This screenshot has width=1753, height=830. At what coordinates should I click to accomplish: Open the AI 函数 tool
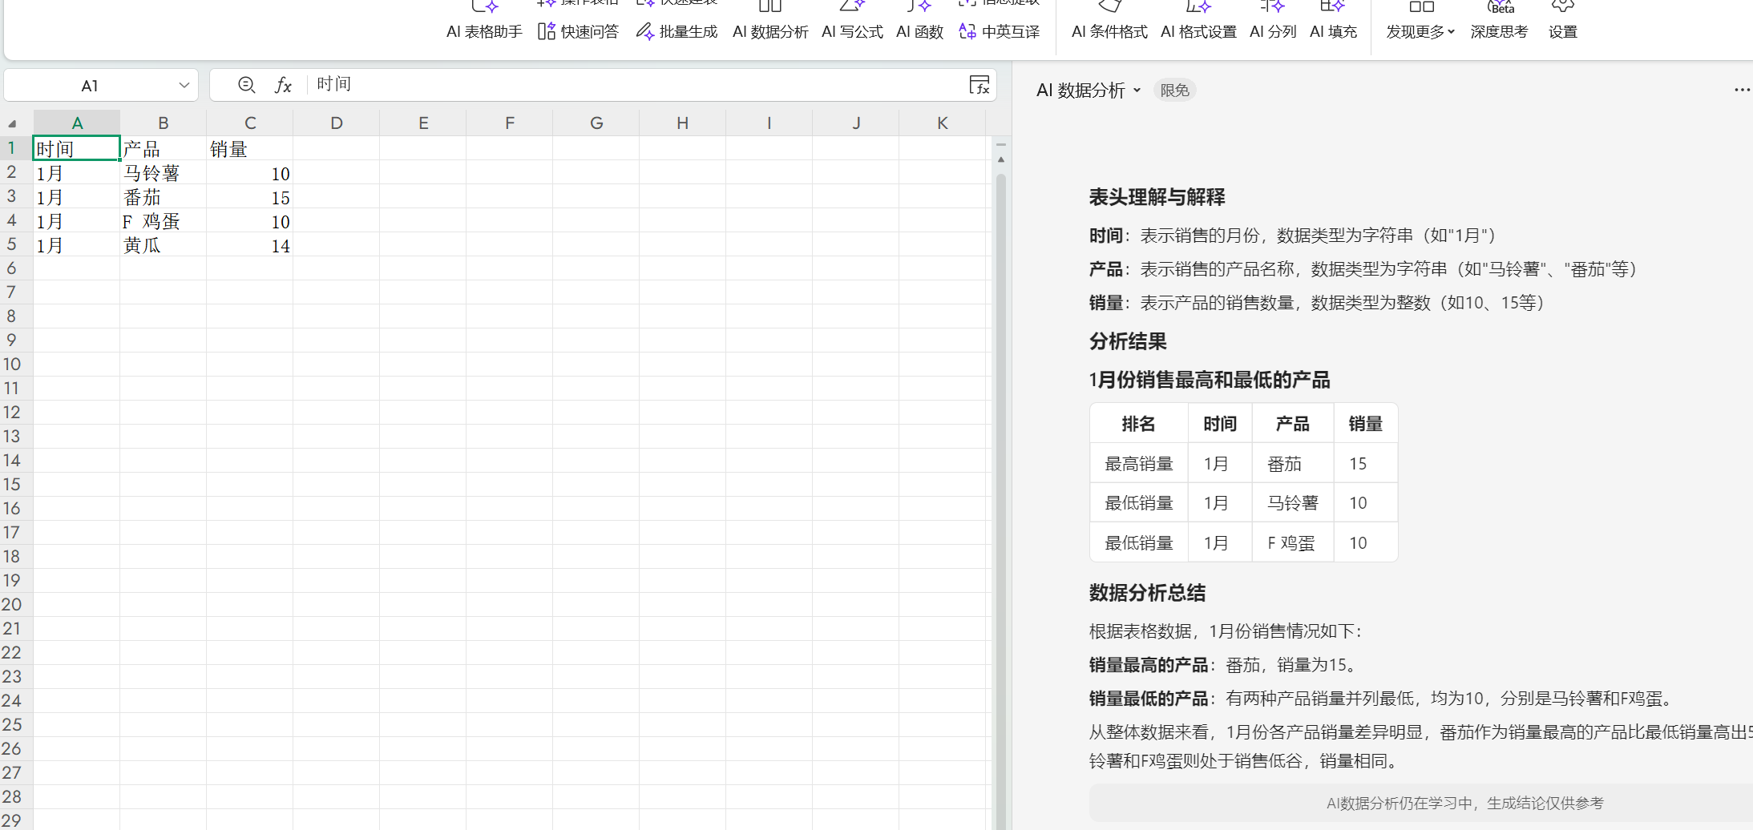919,21
